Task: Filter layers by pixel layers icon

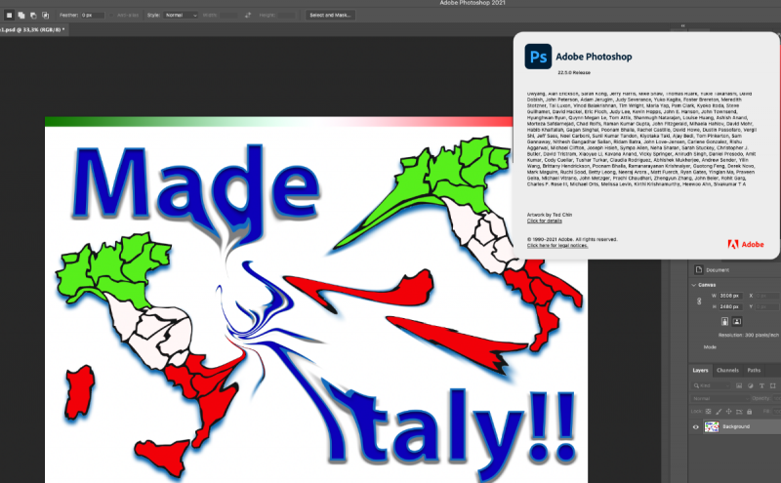Action: [x=739, y=385]
